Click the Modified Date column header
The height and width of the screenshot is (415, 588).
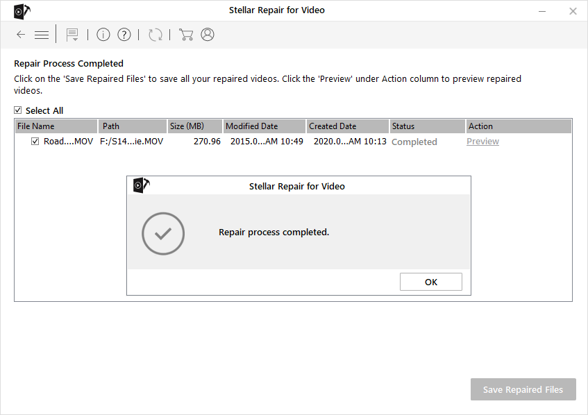[x=264, y=126]
